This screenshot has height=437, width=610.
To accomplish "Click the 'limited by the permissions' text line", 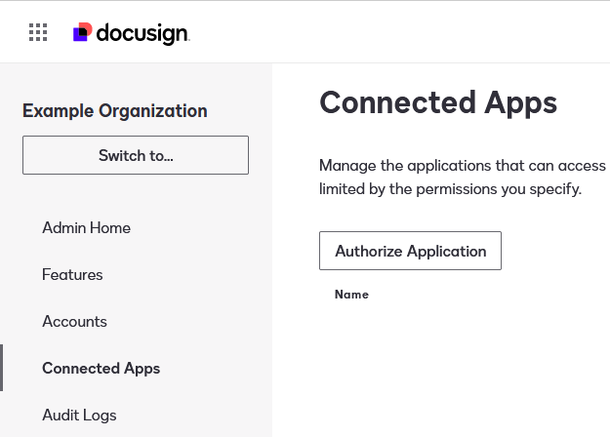I will 450,189.
